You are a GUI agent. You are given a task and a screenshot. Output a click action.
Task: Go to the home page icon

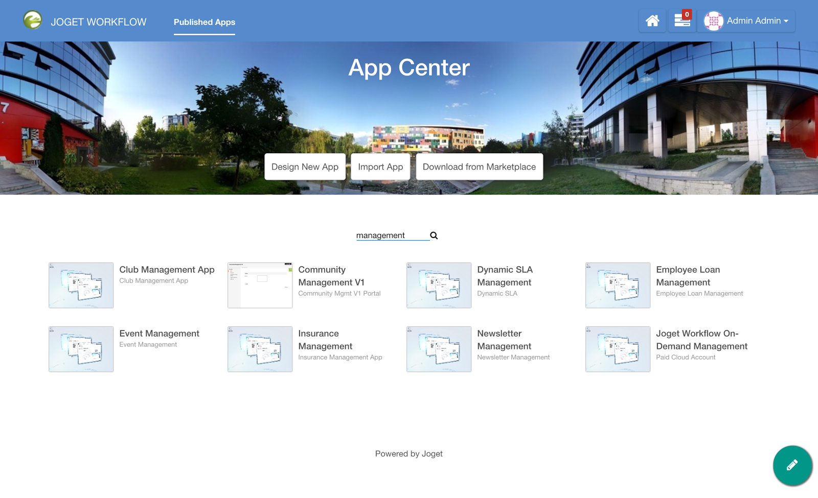coord(652,21)
